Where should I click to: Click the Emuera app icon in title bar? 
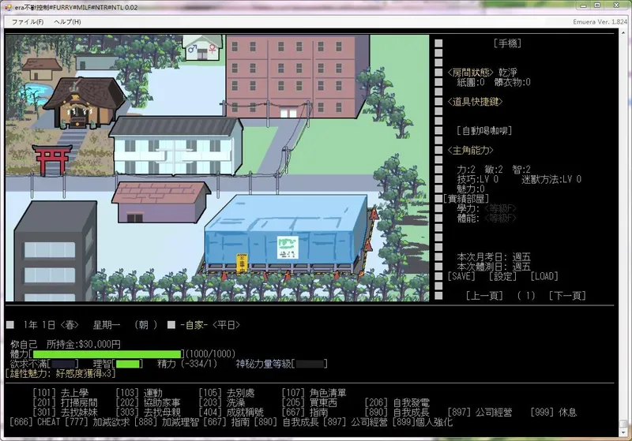point(8,7)
